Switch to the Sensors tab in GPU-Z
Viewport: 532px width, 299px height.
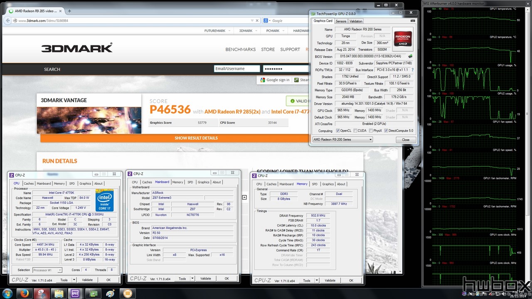341,21
